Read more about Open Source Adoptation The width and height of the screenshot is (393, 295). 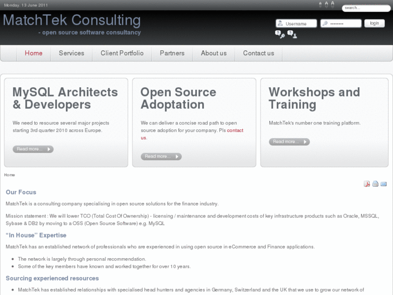[x=161, y=156]
